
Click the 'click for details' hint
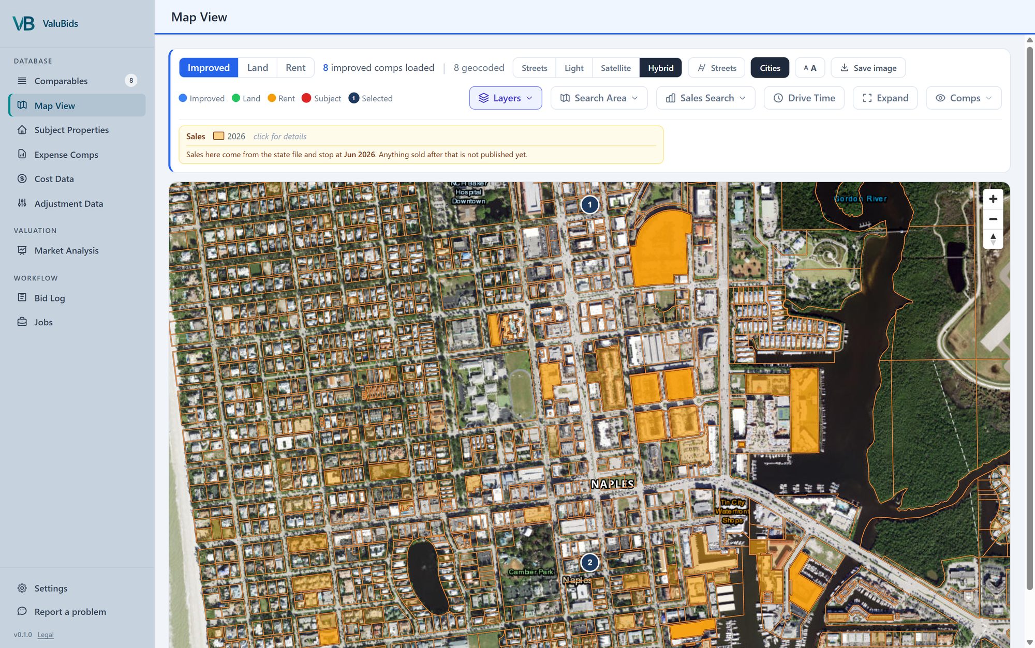coord(280,136)
